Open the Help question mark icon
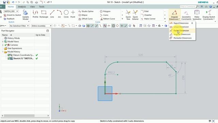Screen dimensions: 218x123 click(x=211, y=7)
